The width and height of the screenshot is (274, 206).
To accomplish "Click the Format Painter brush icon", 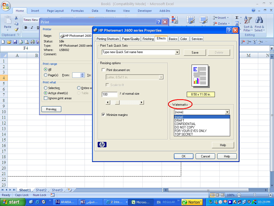I will pyautogui.click(x=16, y=29).
